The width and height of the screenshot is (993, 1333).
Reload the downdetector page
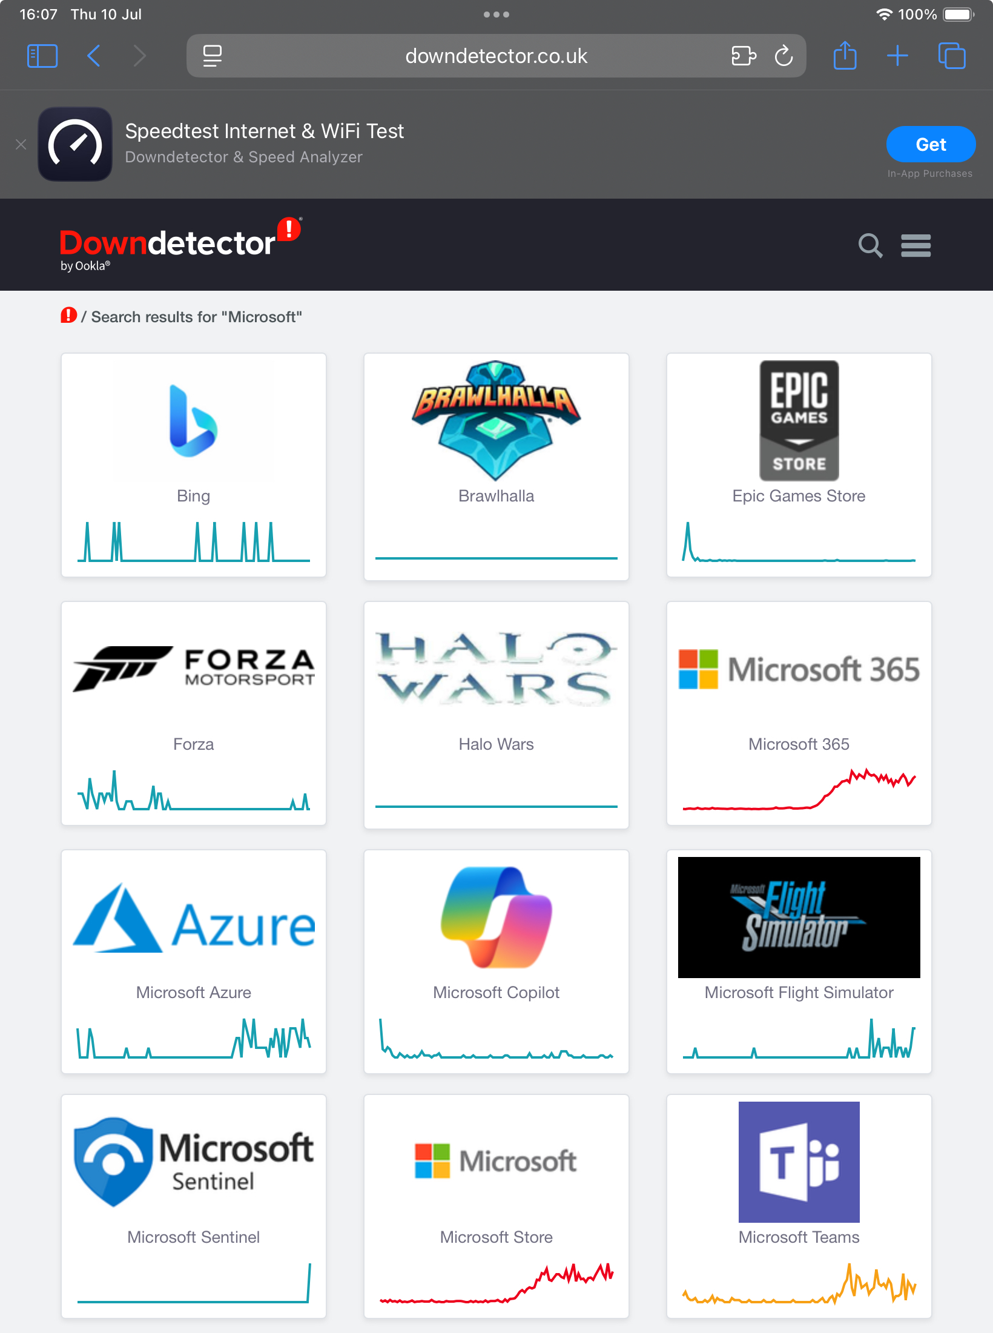tap(784, 56)
